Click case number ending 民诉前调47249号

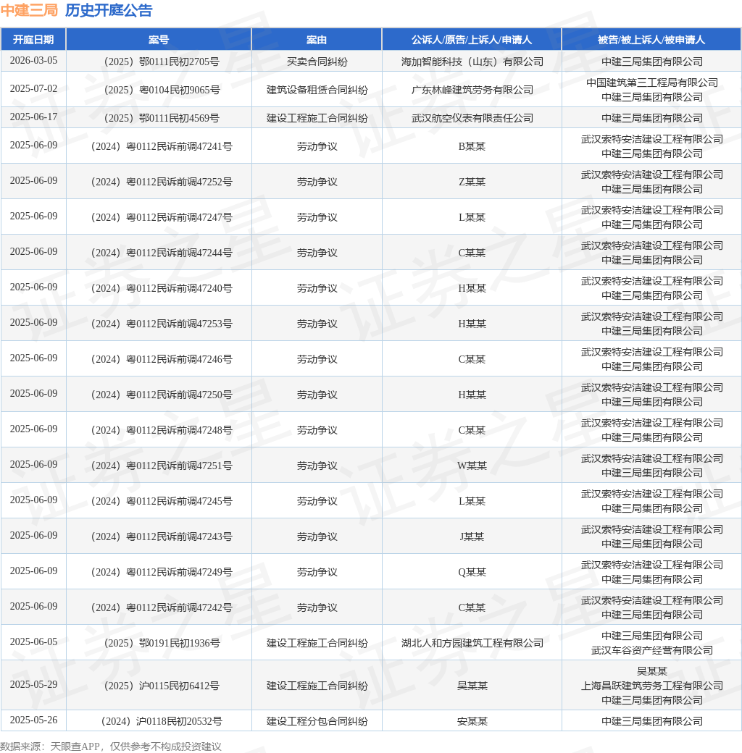[x=162, y=573]
